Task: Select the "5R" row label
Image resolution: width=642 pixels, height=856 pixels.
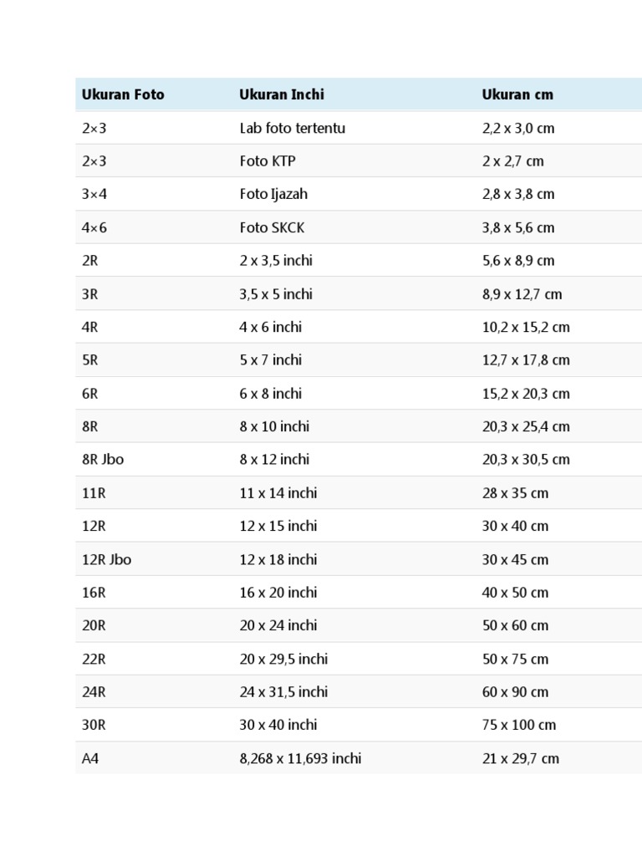Action: (90, 359)
